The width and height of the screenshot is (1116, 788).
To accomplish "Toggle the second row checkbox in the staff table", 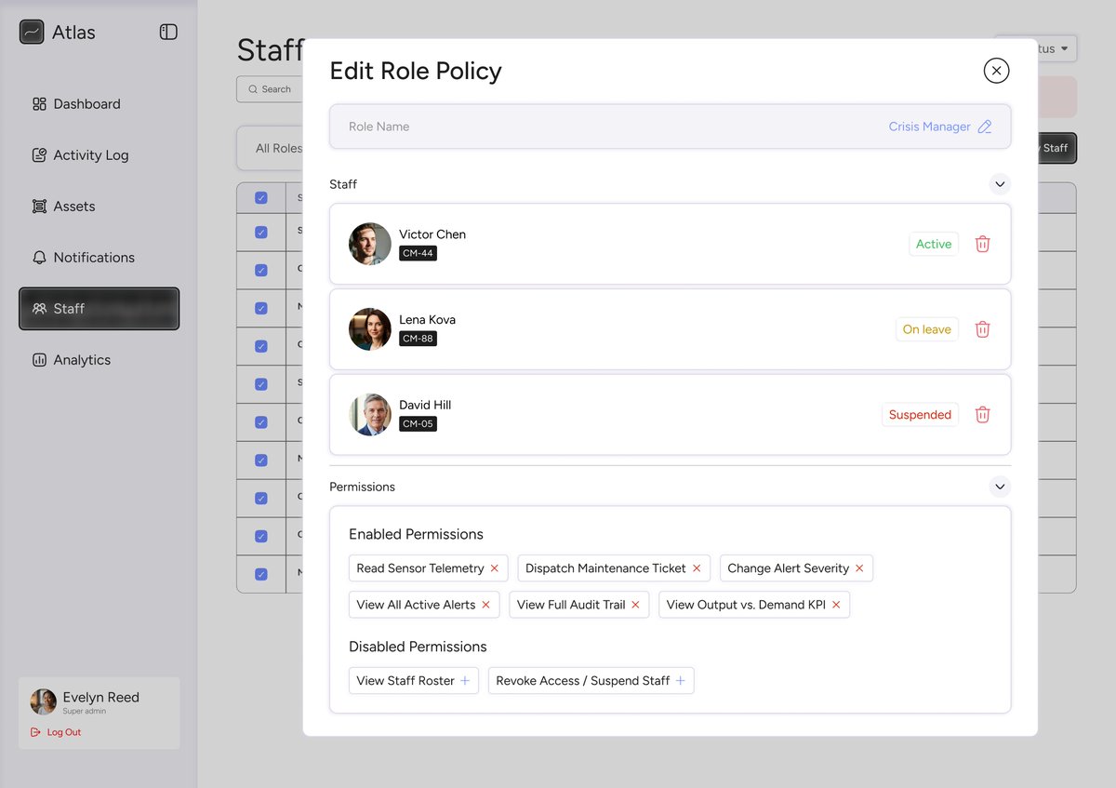I will pos(260,232).
